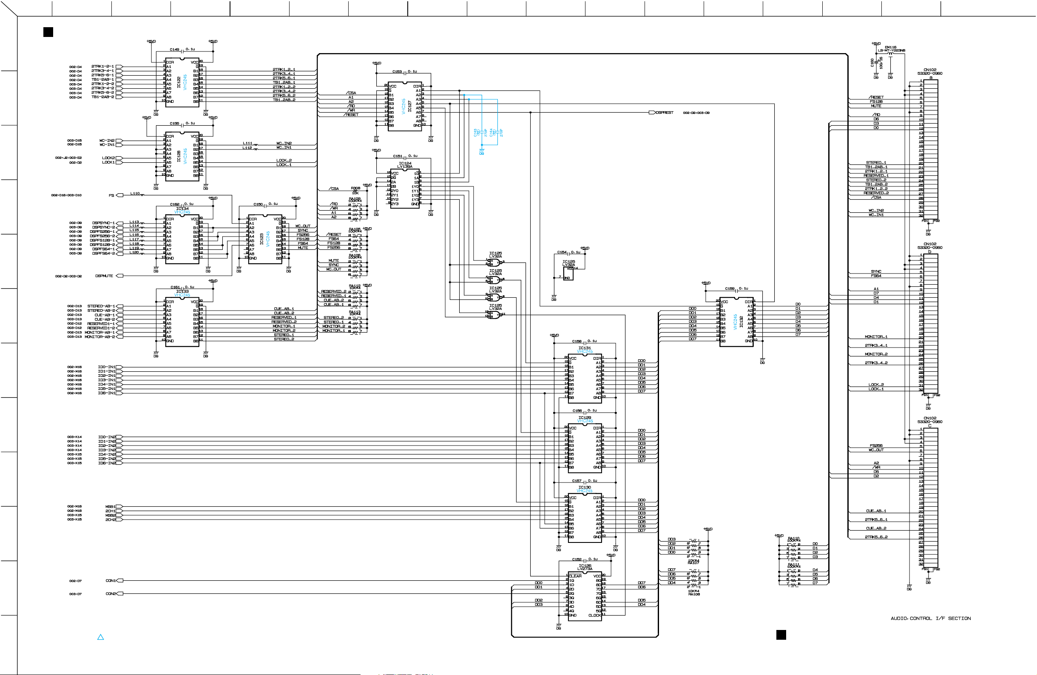Select the IC130 label above its chip
The image size is (1037, 675).
585,487
